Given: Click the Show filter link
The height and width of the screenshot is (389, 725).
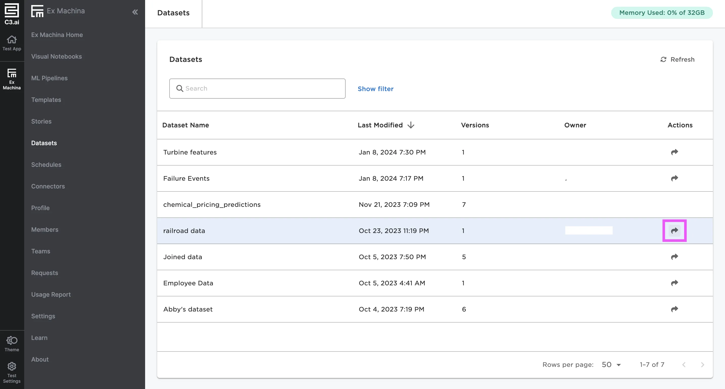Looking at the screenshot, I should tap(375, 89).
